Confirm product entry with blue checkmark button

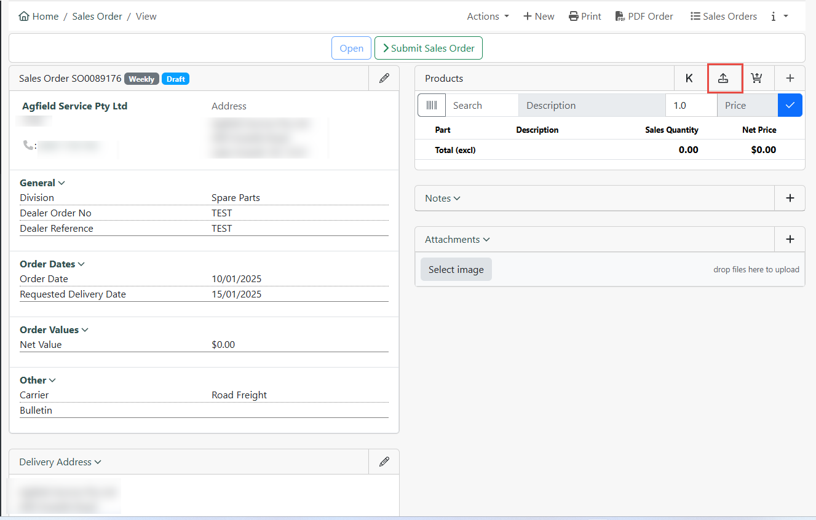790,105
